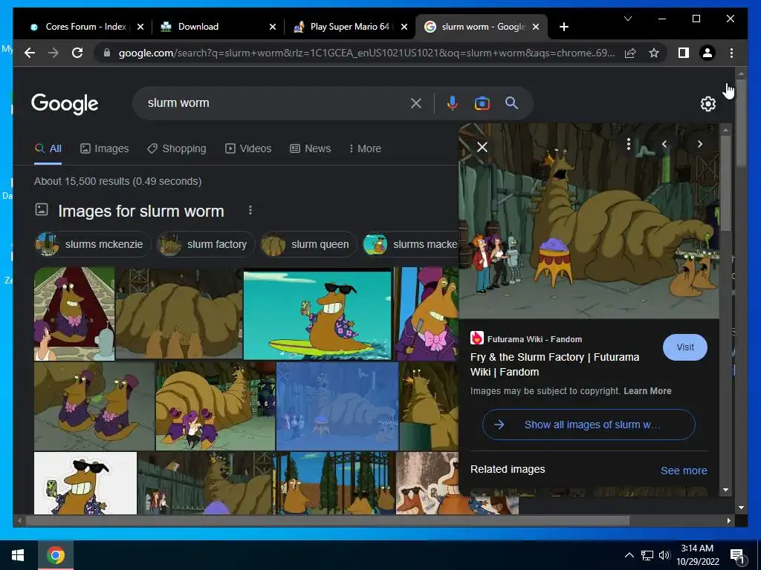Screen dimensions: 761x570
Task: Expand the More search filters
Action: click(365, 148)
